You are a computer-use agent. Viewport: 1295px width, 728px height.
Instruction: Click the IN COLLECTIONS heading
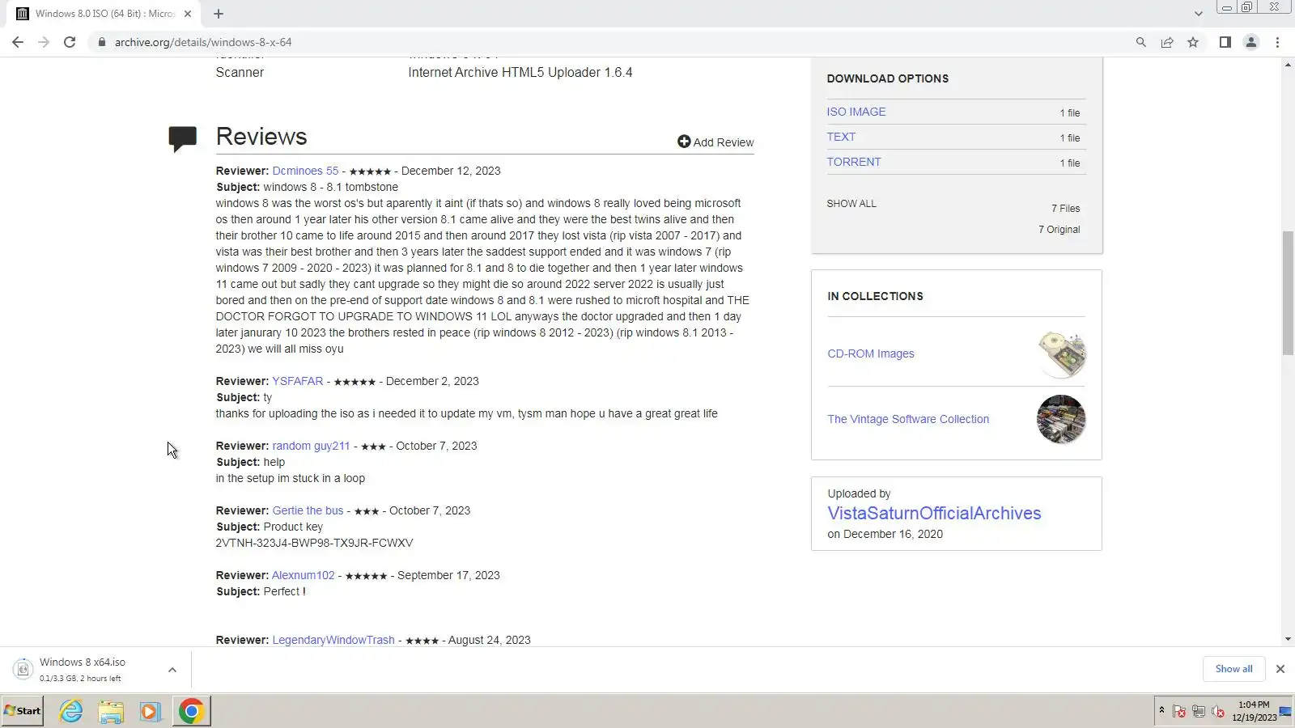coord(875,296)
